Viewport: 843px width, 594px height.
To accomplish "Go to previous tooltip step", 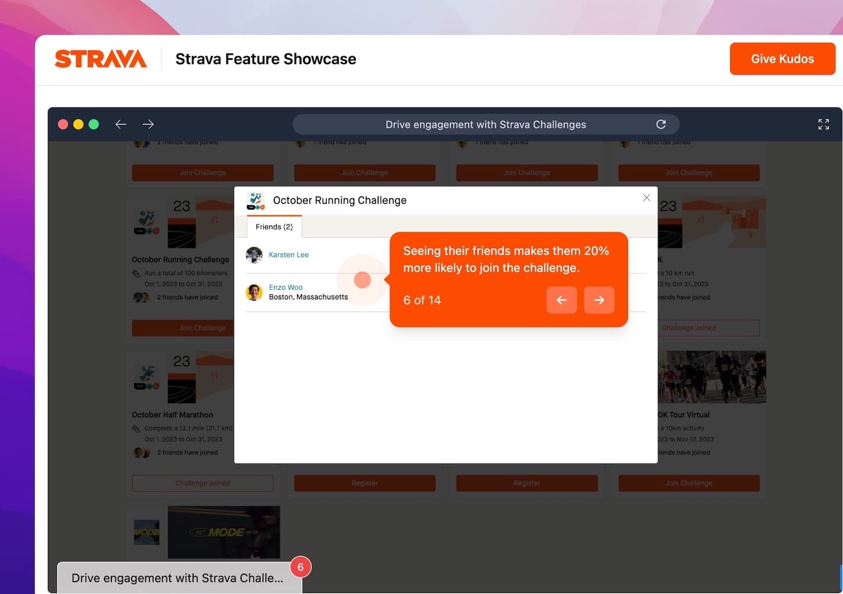I will [x=561, y=300].
